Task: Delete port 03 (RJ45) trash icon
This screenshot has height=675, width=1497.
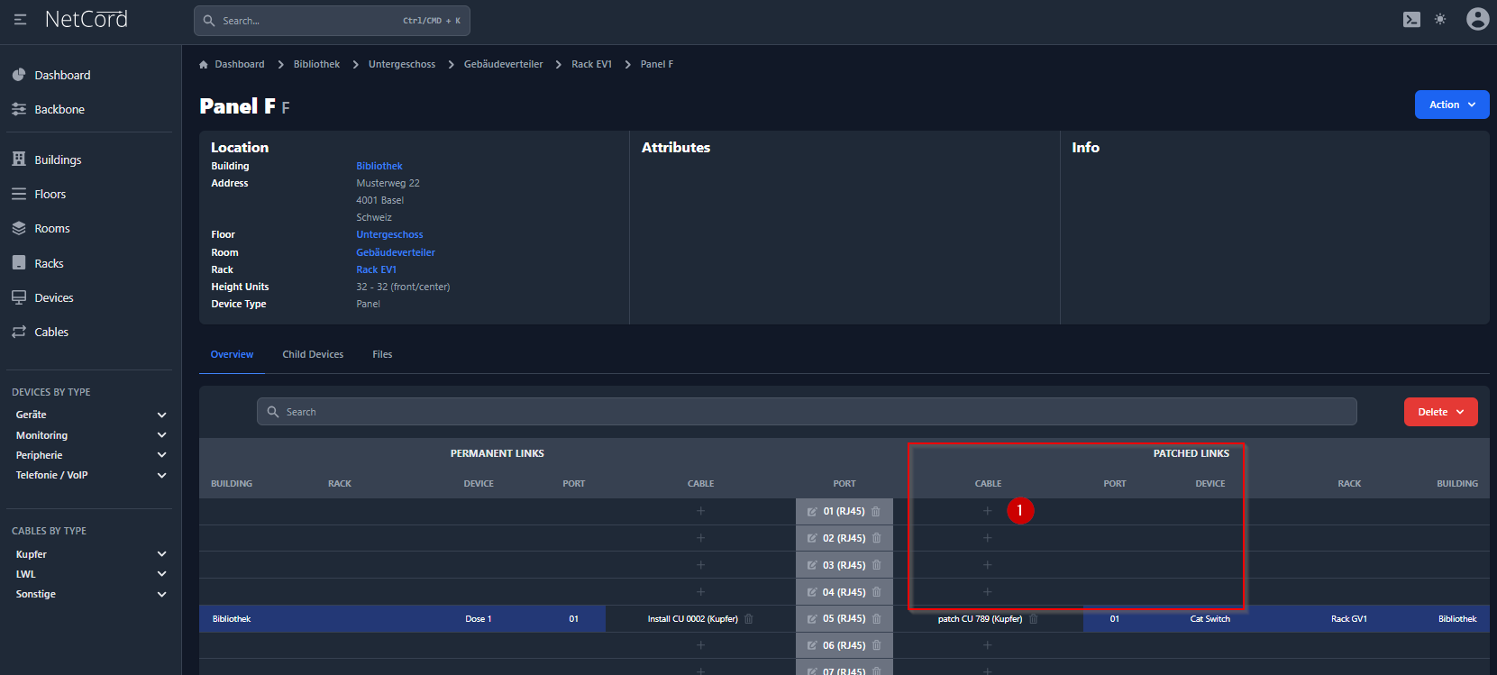Action: (876, 565)
